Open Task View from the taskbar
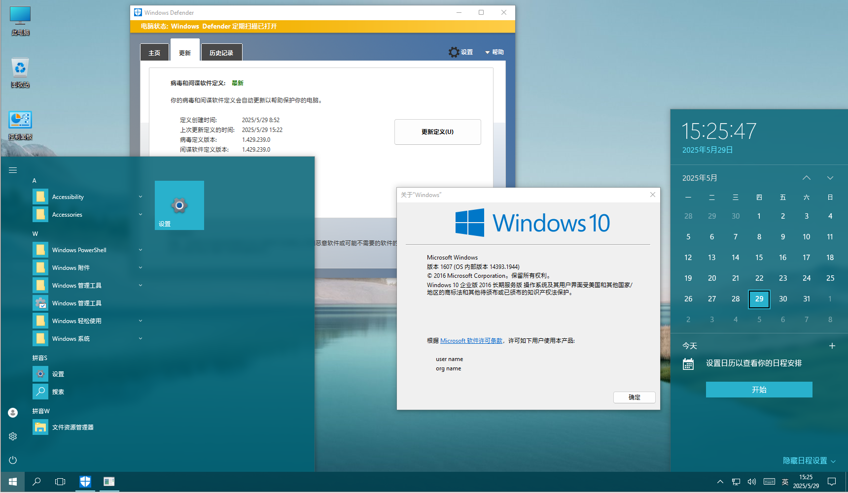The height and width of the screenshot is (493, 848). pyautogui.click(x=60, y=482)
